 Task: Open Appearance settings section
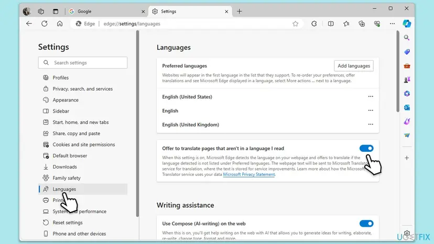(83, 100)
